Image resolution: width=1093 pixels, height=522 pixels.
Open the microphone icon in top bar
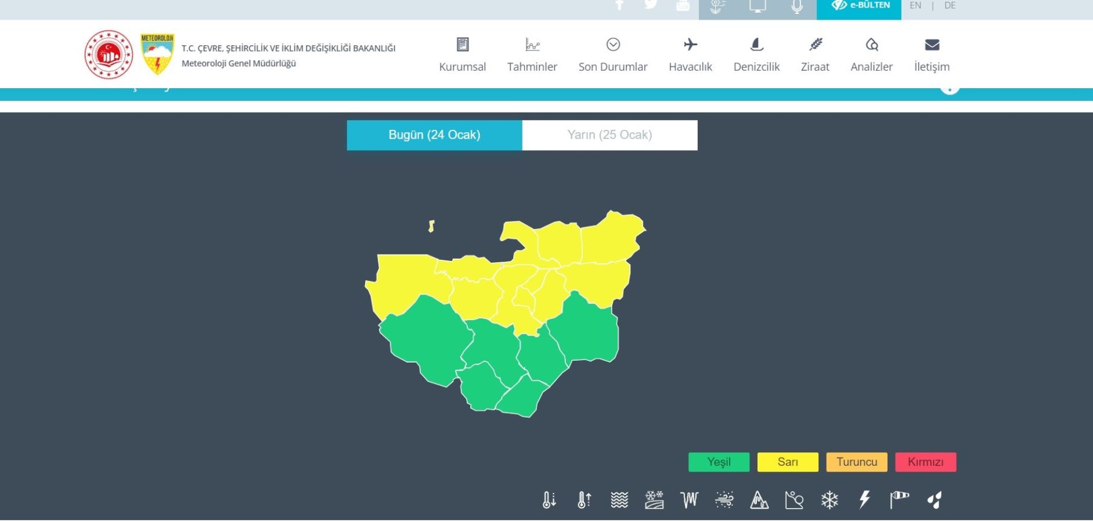[797, 6]
